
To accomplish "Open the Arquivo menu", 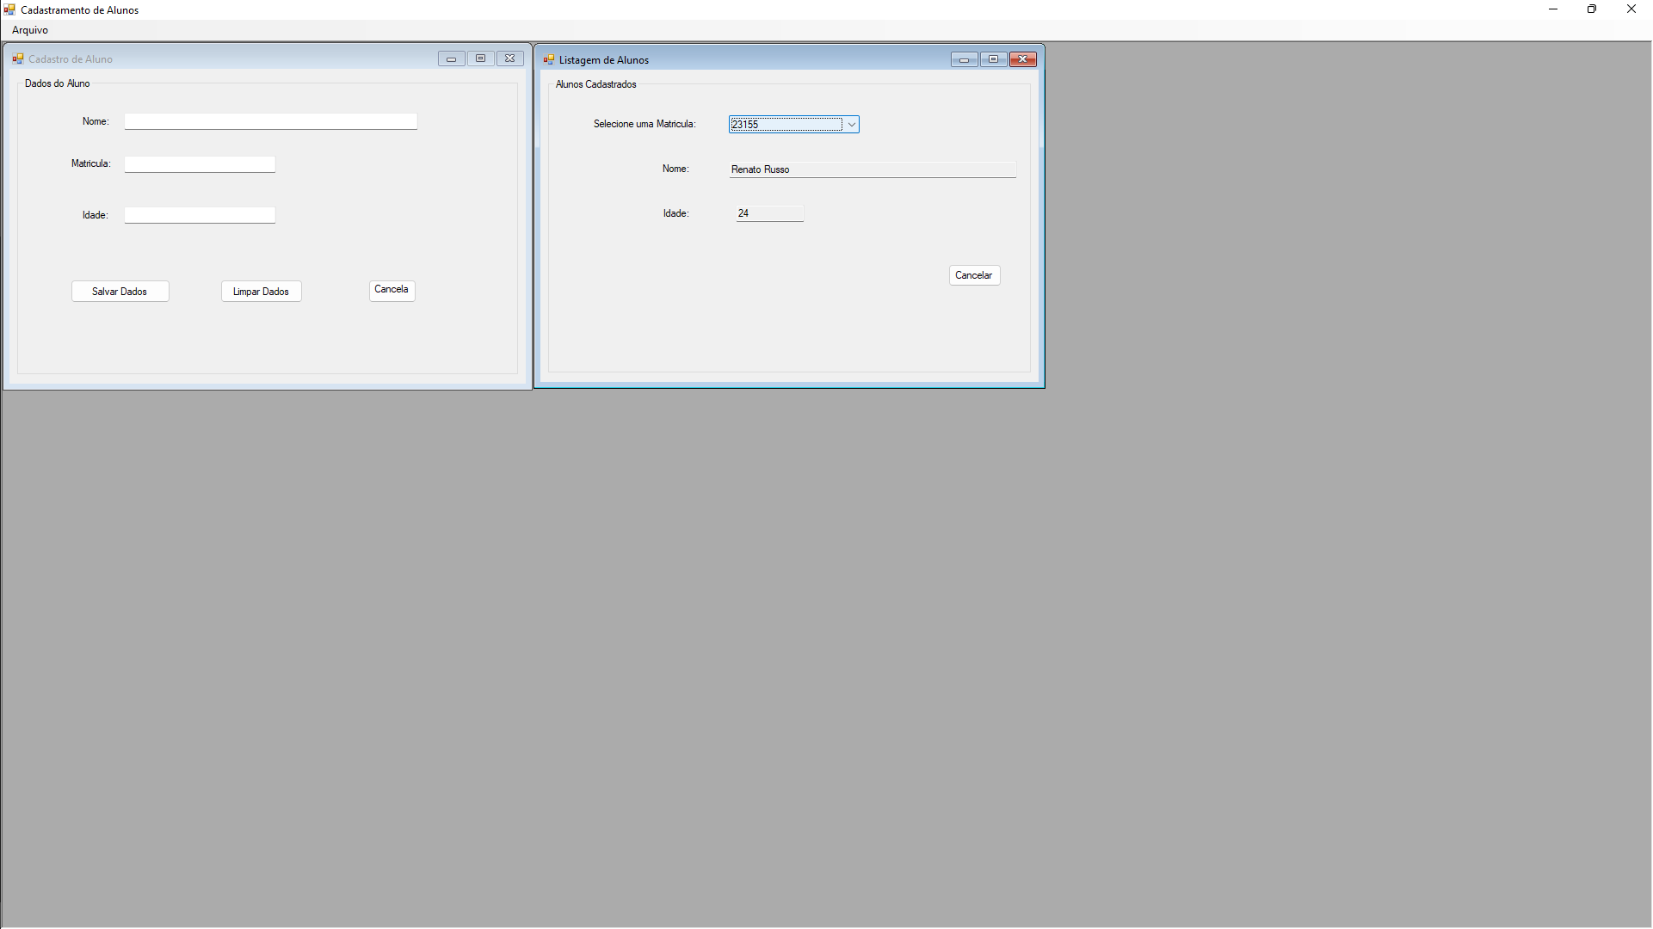I will pyautogui.click(x=30, y=30).
